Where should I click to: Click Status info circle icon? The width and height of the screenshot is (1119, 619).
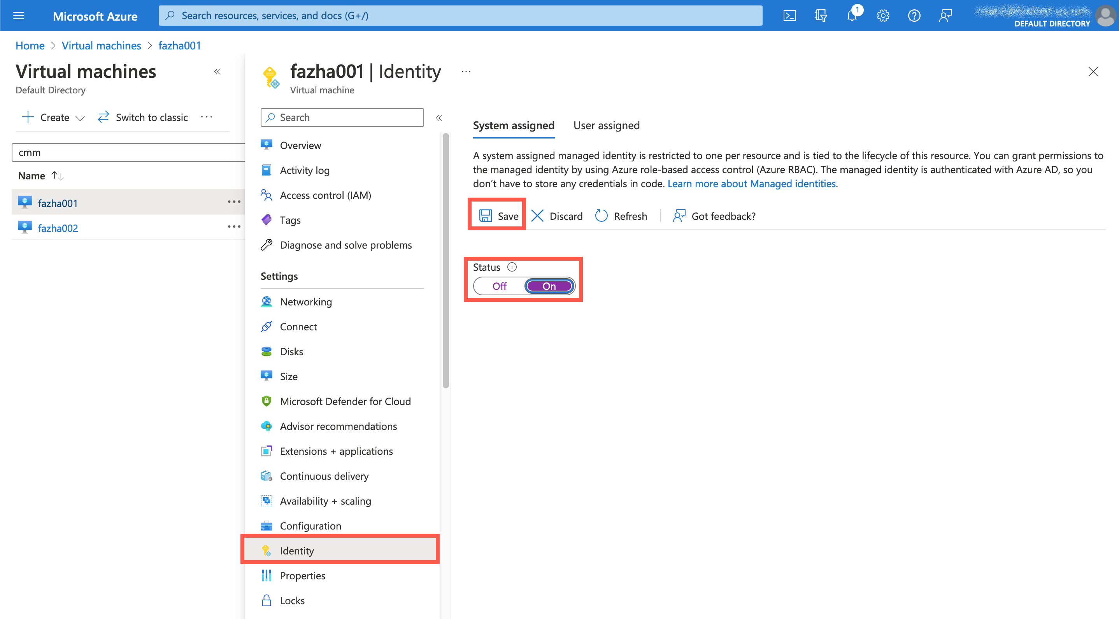pyautogui.click(x=512, y=267)
